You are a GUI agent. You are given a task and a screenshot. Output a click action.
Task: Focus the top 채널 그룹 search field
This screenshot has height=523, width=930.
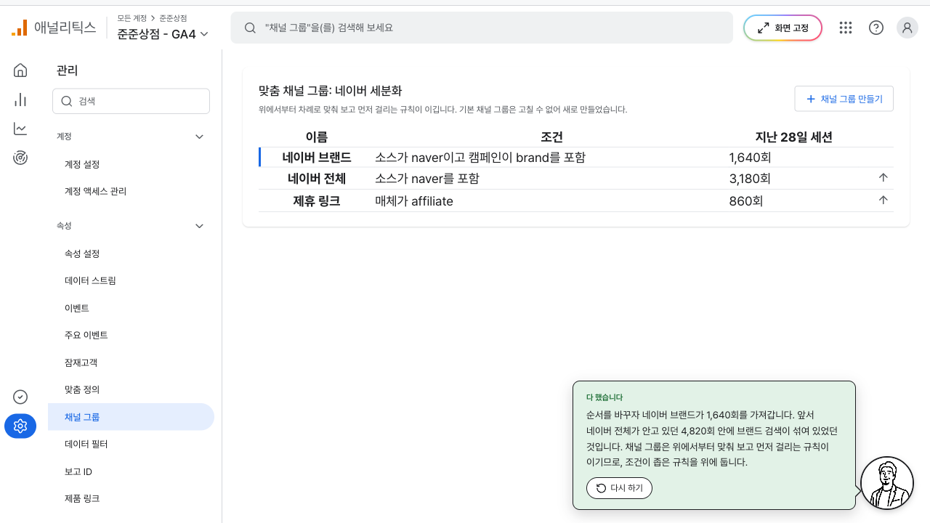point(482,28)
